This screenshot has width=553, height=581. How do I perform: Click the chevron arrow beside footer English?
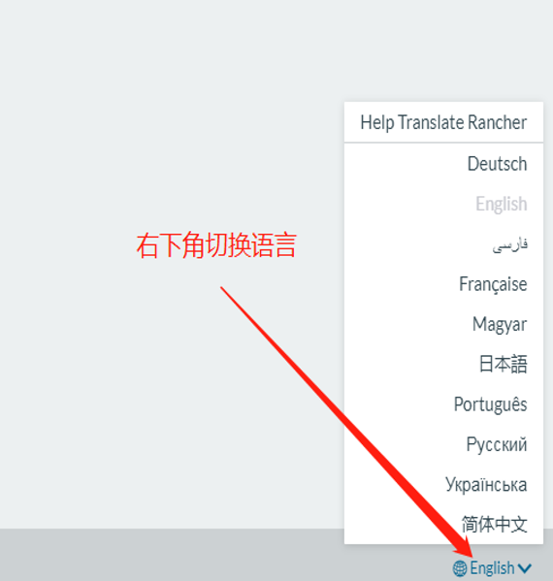click(525, 568)
